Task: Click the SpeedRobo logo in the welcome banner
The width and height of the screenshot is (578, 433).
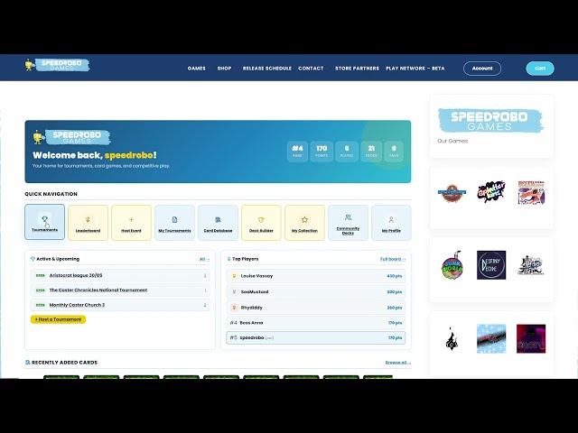Action: point(71,137)
